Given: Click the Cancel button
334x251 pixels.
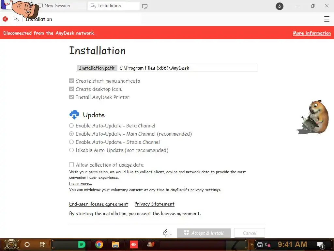Looking at the screenshot, I should pyautogui.click(x=250, y=233).
